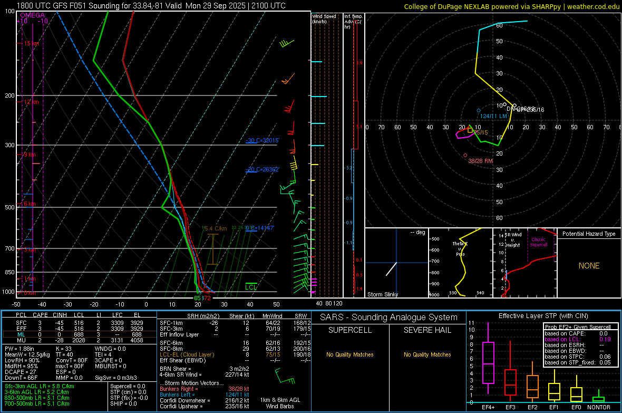The height and width of the screenshot is (413, 622).
Task: Click the -30 C=32015' height annotation
Action: point(263,140)
